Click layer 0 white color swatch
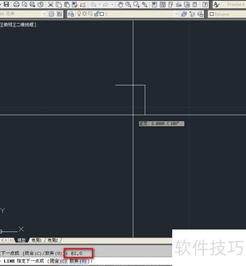The image size is (246, 266). tap(102, 14)
